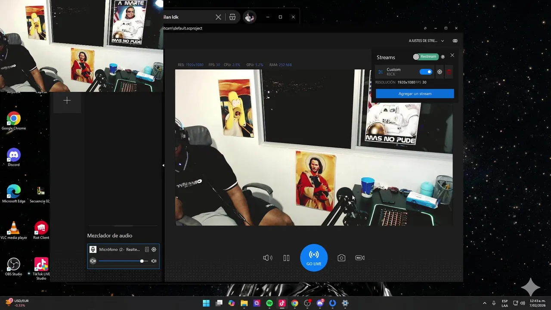Open settings gear for Custom KICK stream
The height and width of the screenshot is (310, 551).
[x=440, y=72]
